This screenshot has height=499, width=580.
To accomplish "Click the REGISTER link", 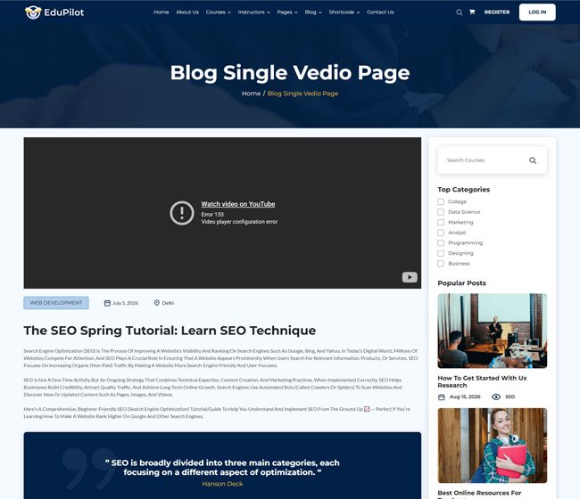I will pos(497,12).
